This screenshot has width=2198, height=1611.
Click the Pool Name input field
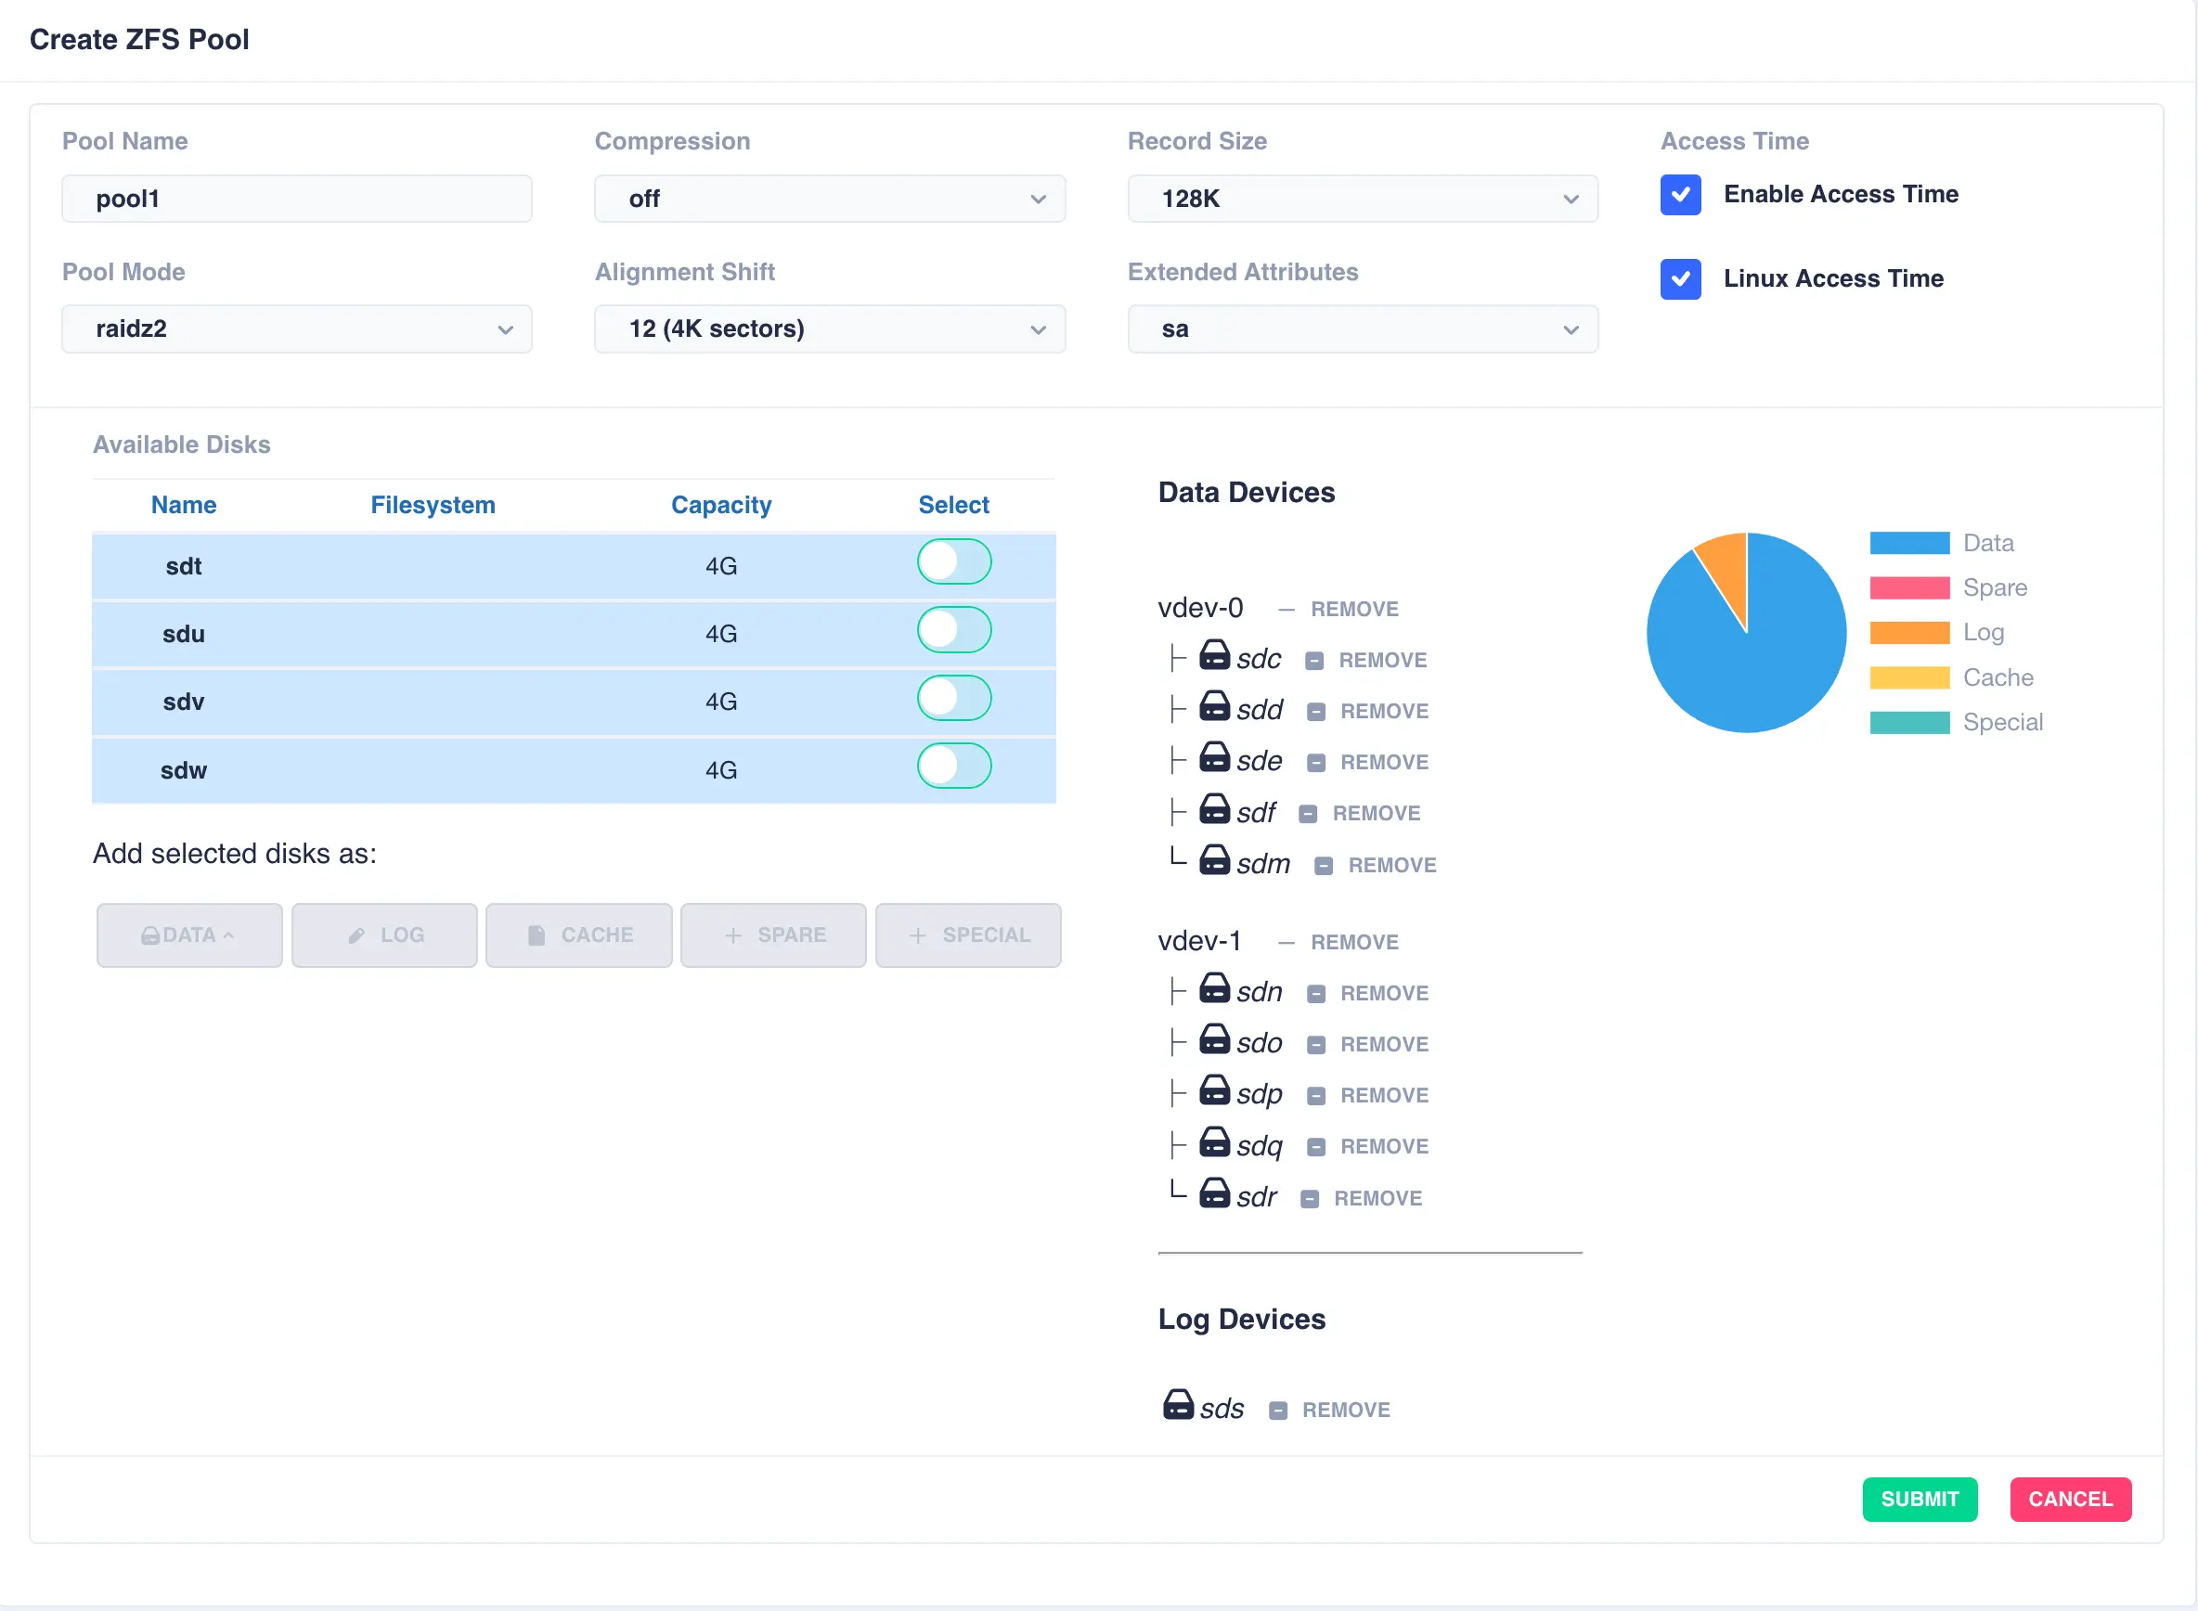click(296, 199)
